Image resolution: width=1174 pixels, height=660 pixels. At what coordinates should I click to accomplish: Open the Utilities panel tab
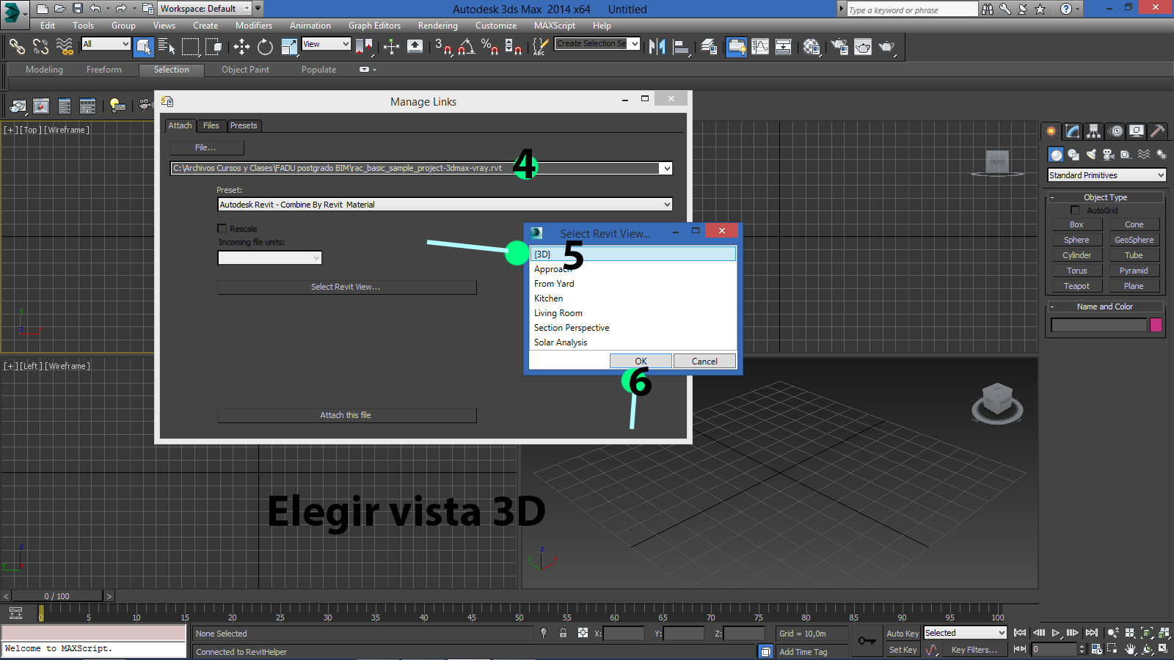point(1157,131)
